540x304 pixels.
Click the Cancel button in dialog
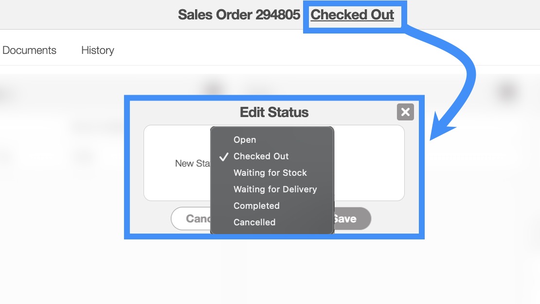coord(191,219)
